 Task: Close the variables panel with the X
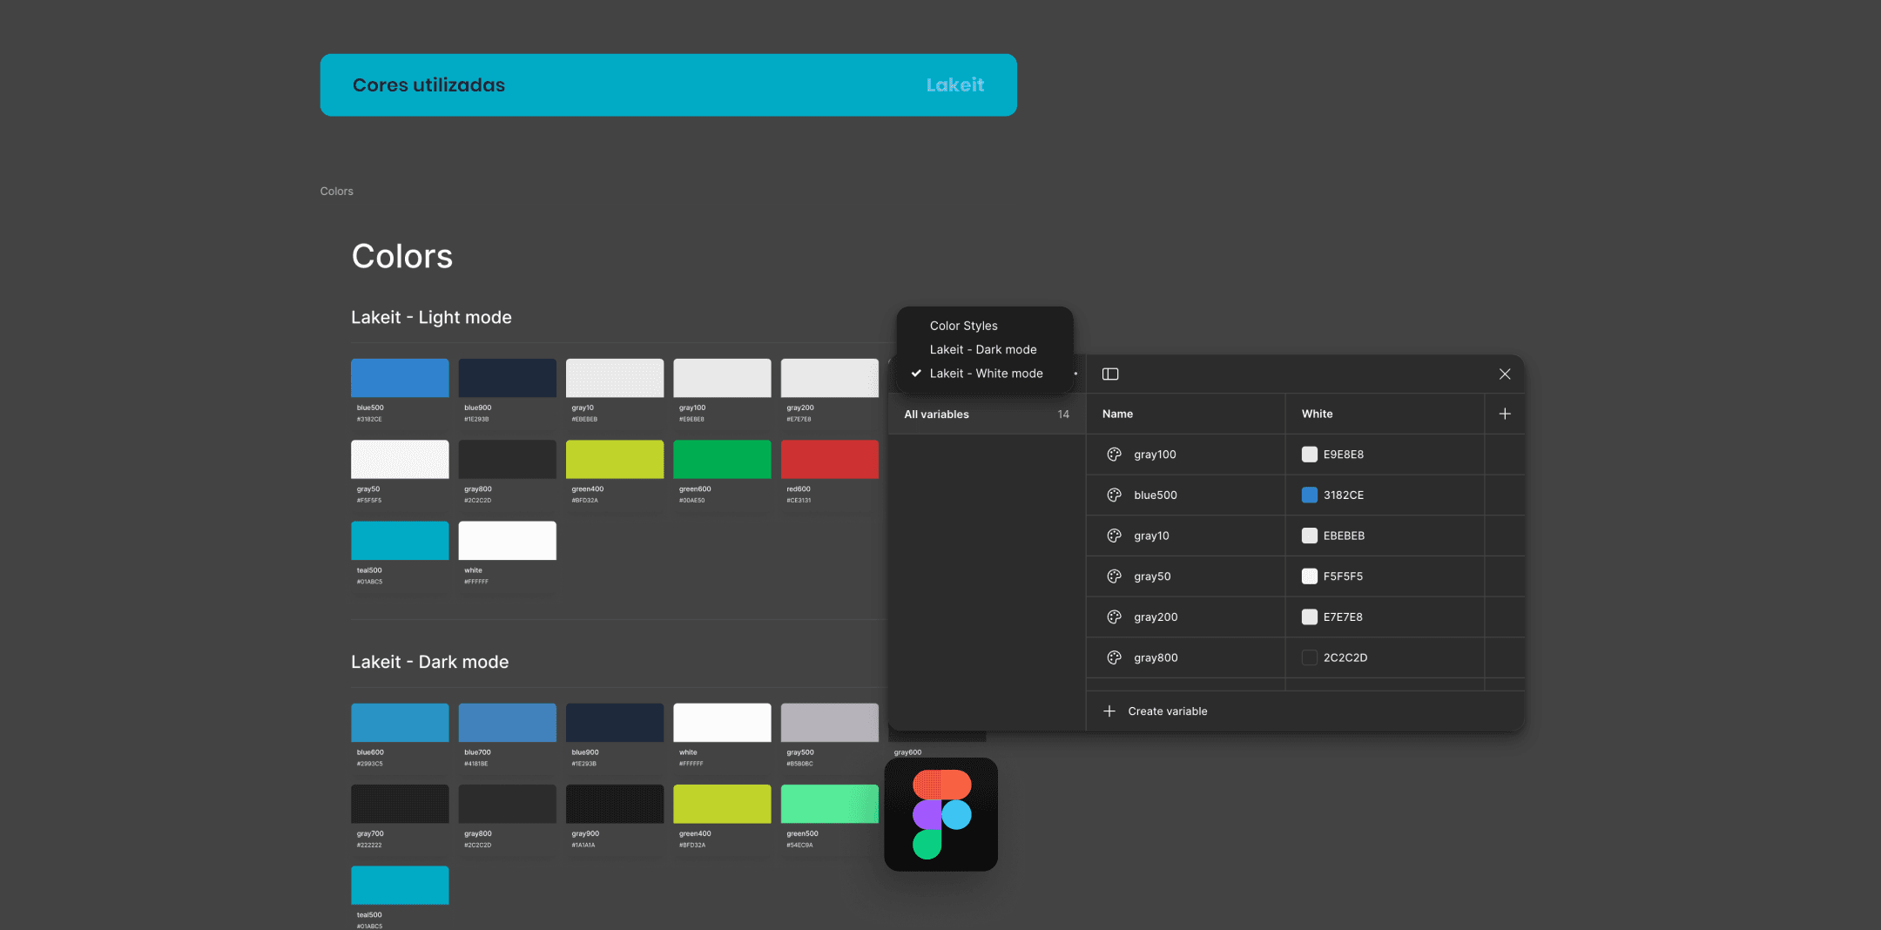point(1505,374)
